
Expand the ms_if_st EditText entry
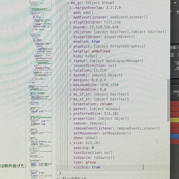pos(70,94)
